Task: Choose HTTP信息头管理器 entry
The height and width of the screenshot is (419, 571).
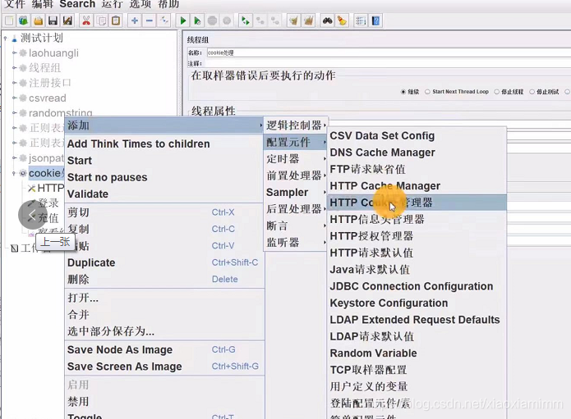Action: pyautogui.click(x=417, y=219)
